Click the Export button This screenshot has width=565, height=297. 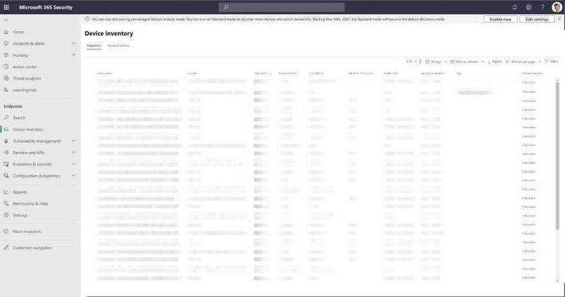(495, 62)
